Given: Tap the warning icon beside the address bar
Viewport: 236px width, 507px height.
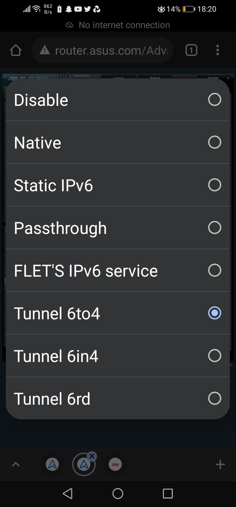Looking at the screenshot, I should click(44, 50).
